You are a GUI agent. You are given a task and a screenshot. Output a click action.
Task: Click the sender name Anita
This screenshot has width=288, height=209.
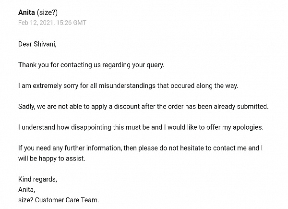coord(26,12)
